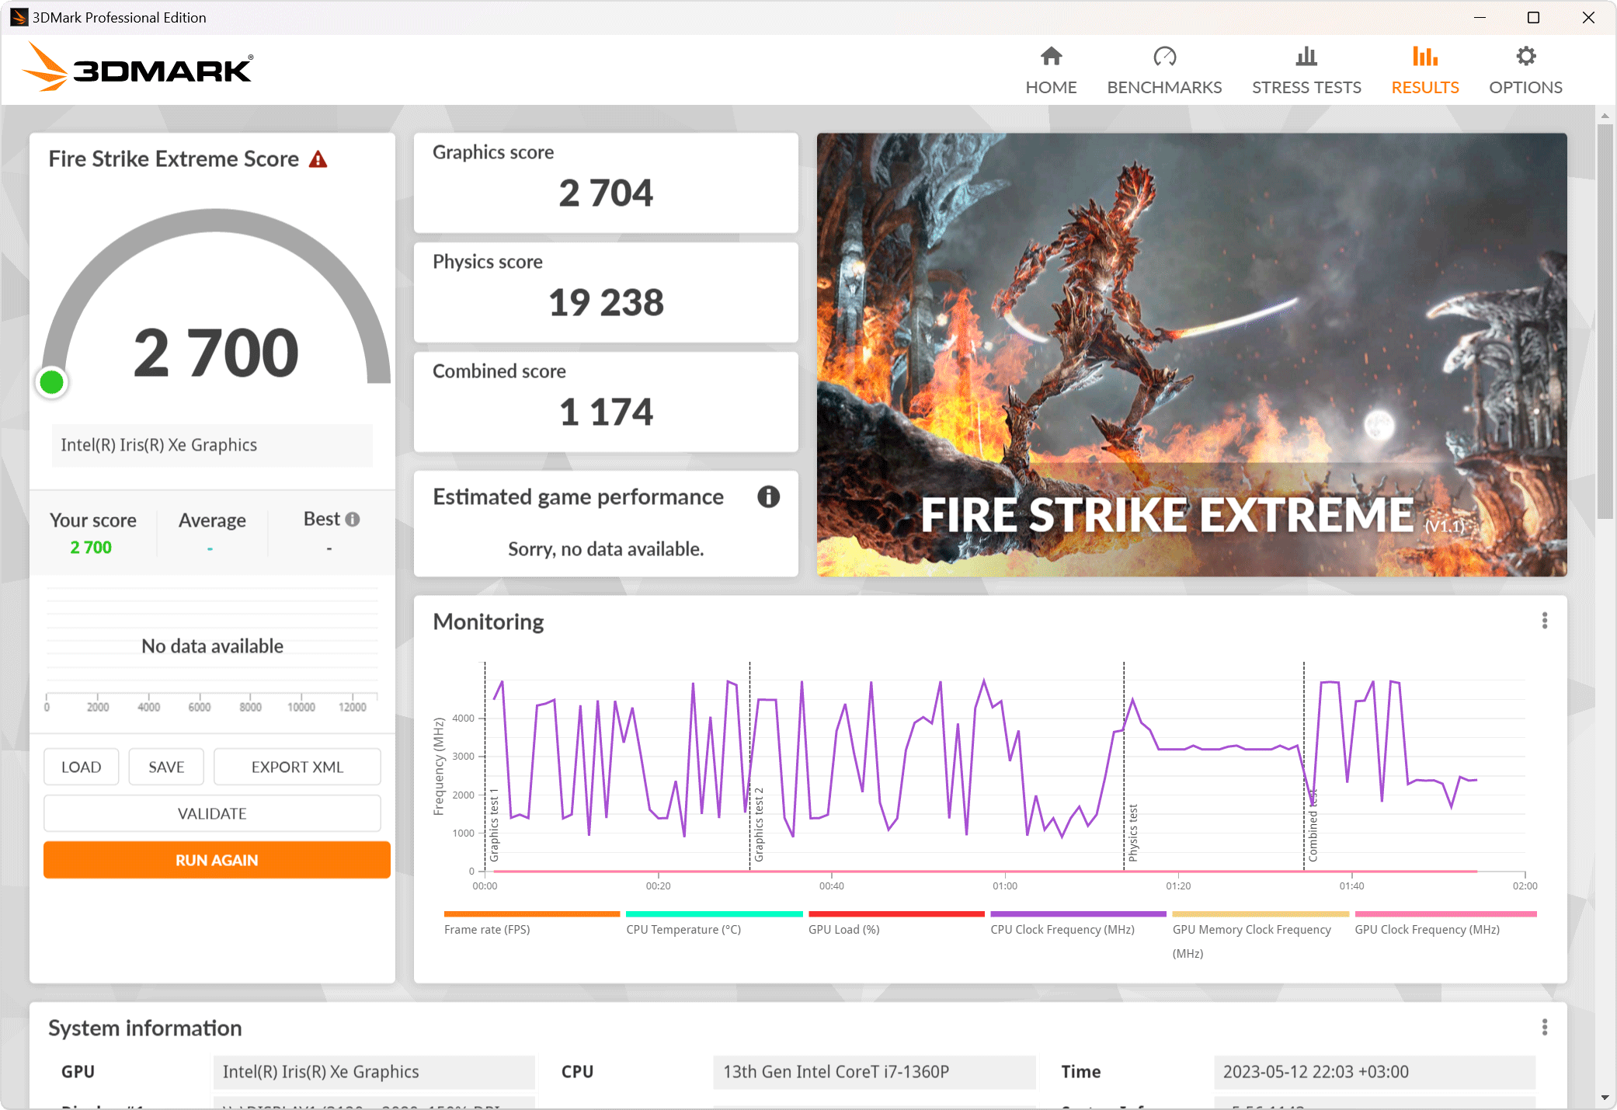Click the EXPORT XML button
Image resolution: width=1617 pixels, height=1110 pixels.
coord(297,767)
